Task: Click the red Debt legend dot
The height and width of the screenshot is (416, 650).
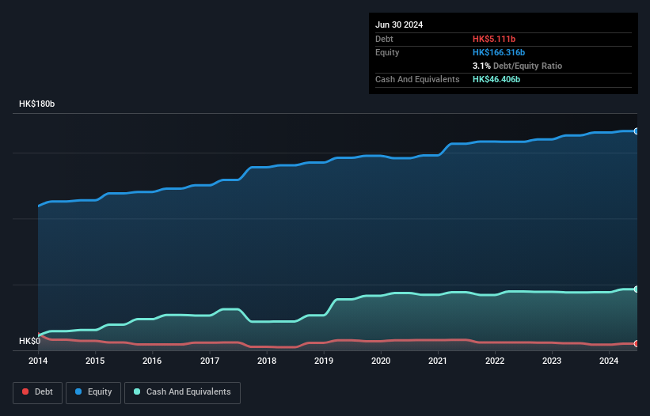Action: [x=25, y=391]
